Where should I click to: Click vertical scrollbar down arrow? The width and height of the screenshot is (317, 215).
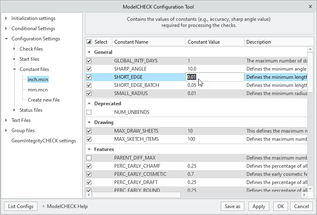click(x=310, y=189)
